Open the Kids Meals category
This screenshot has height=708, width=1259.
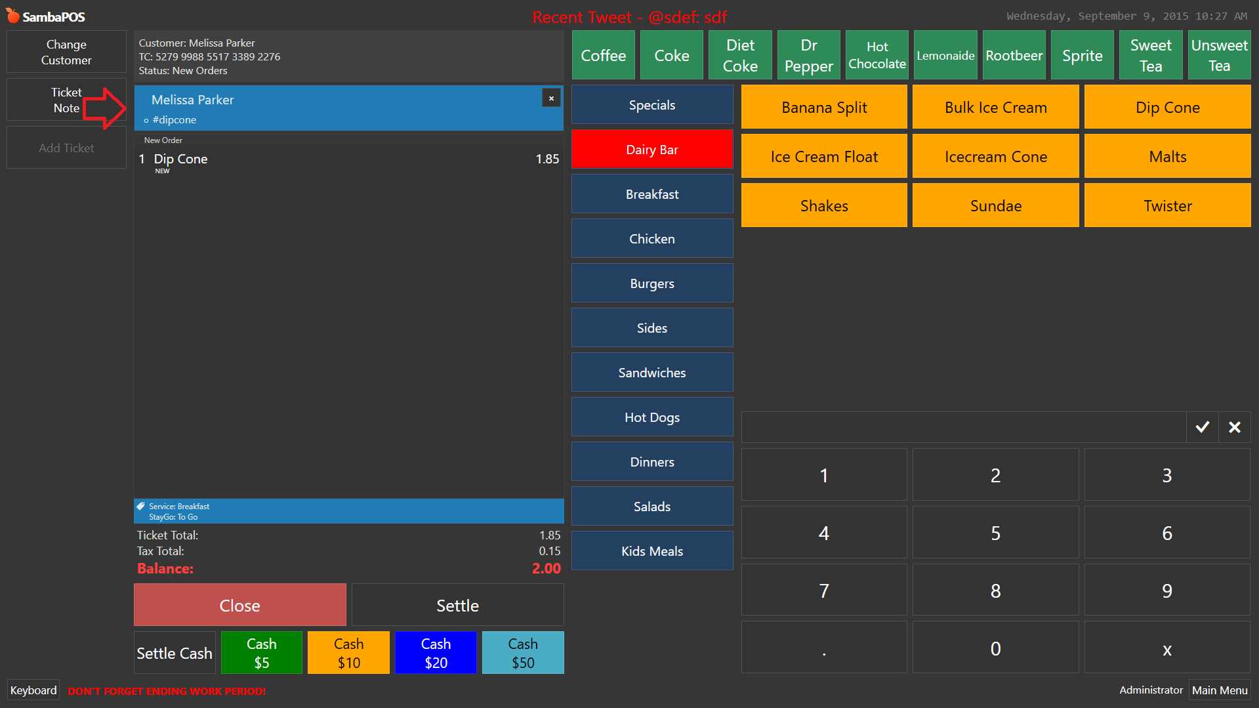pos(652,551)
